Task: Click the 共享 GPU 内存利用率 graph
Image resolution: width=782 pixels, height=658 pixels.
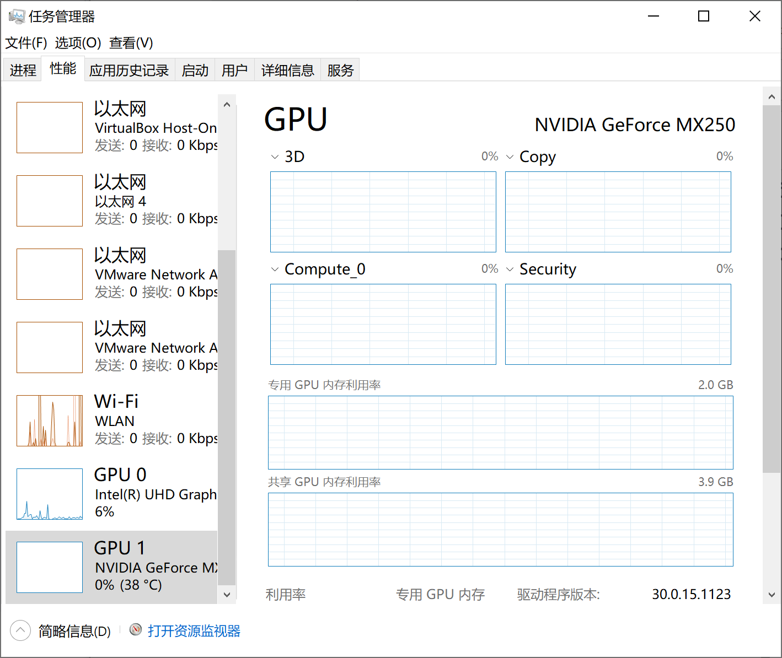Action: (x=501, y=530)
